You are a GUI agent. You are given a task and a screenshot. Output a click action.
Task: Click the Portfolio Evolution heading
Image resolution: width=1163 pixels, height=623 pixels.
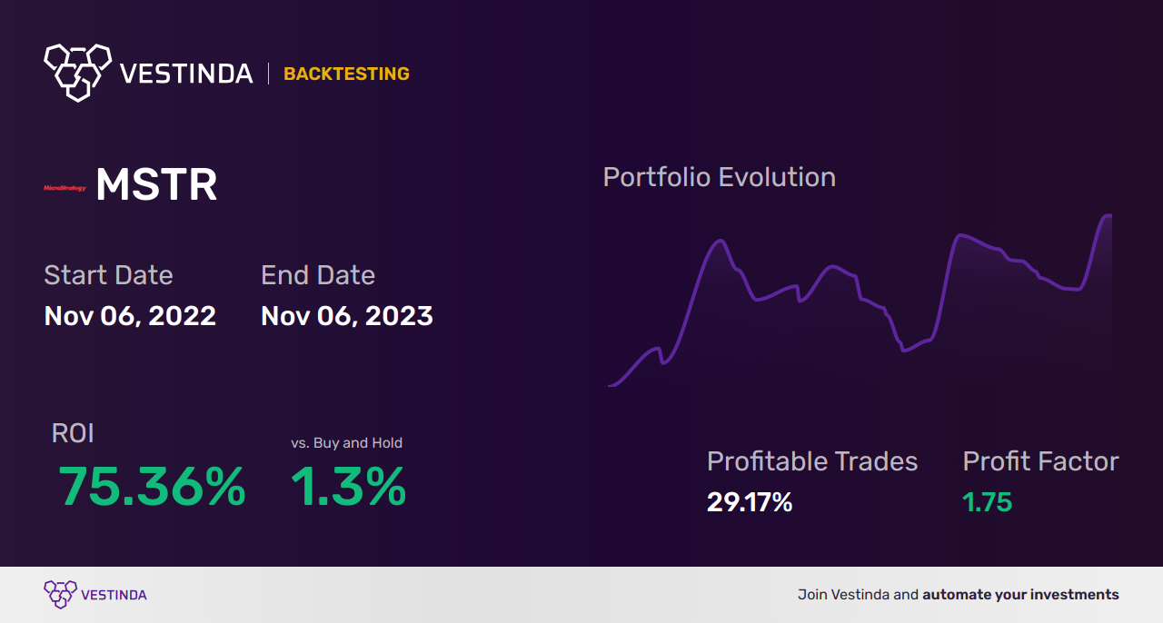pyautogui.click(x=720, y=177)
